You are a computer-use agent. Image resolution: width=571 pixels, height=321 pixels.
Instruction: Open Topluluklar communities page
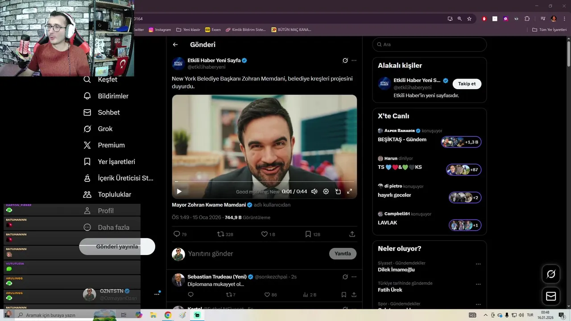pos(108,194)
